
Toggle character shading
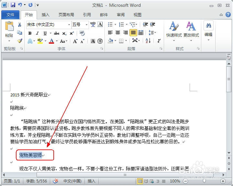pos(93,41)
